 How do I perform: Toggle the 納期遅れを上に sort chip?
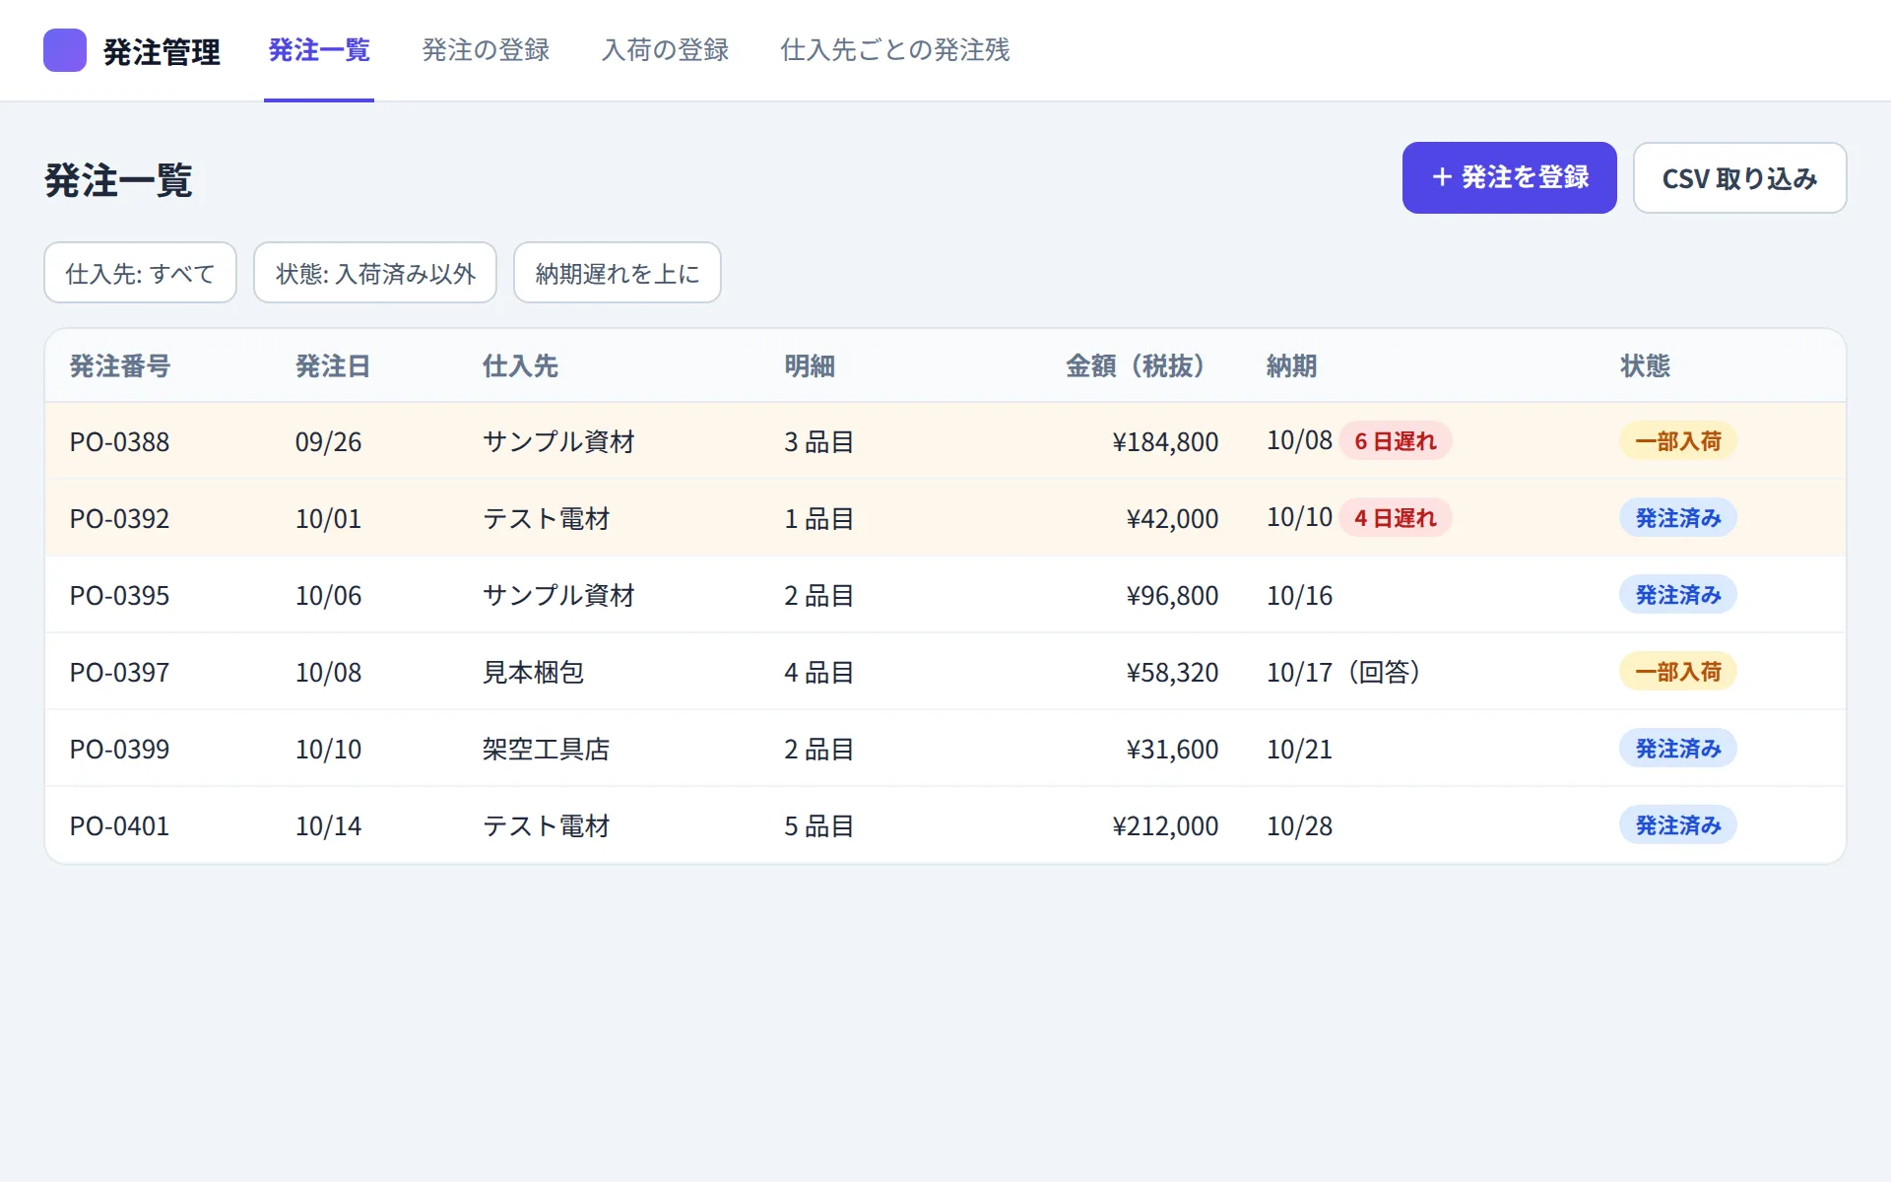pos(618,273)
